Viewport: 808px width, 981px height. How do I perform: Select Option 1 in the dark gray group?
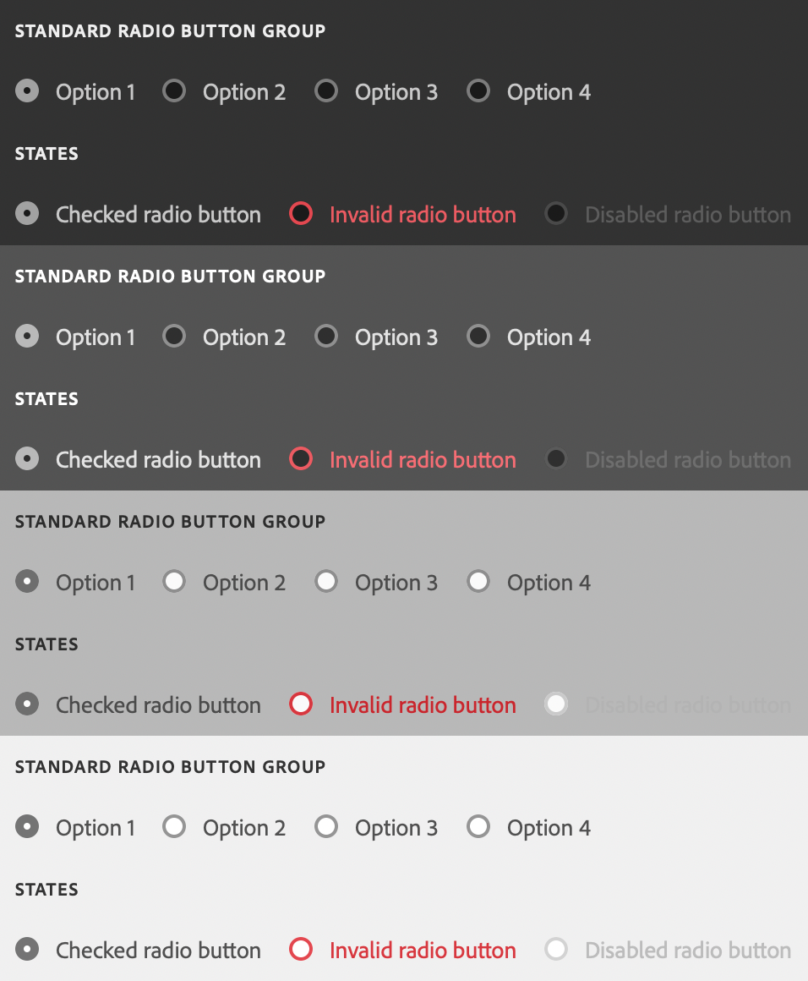click(26, 337)
